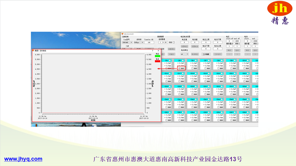
Task: Click the 电压值 voltage value input field
Action: pos(184,42)
